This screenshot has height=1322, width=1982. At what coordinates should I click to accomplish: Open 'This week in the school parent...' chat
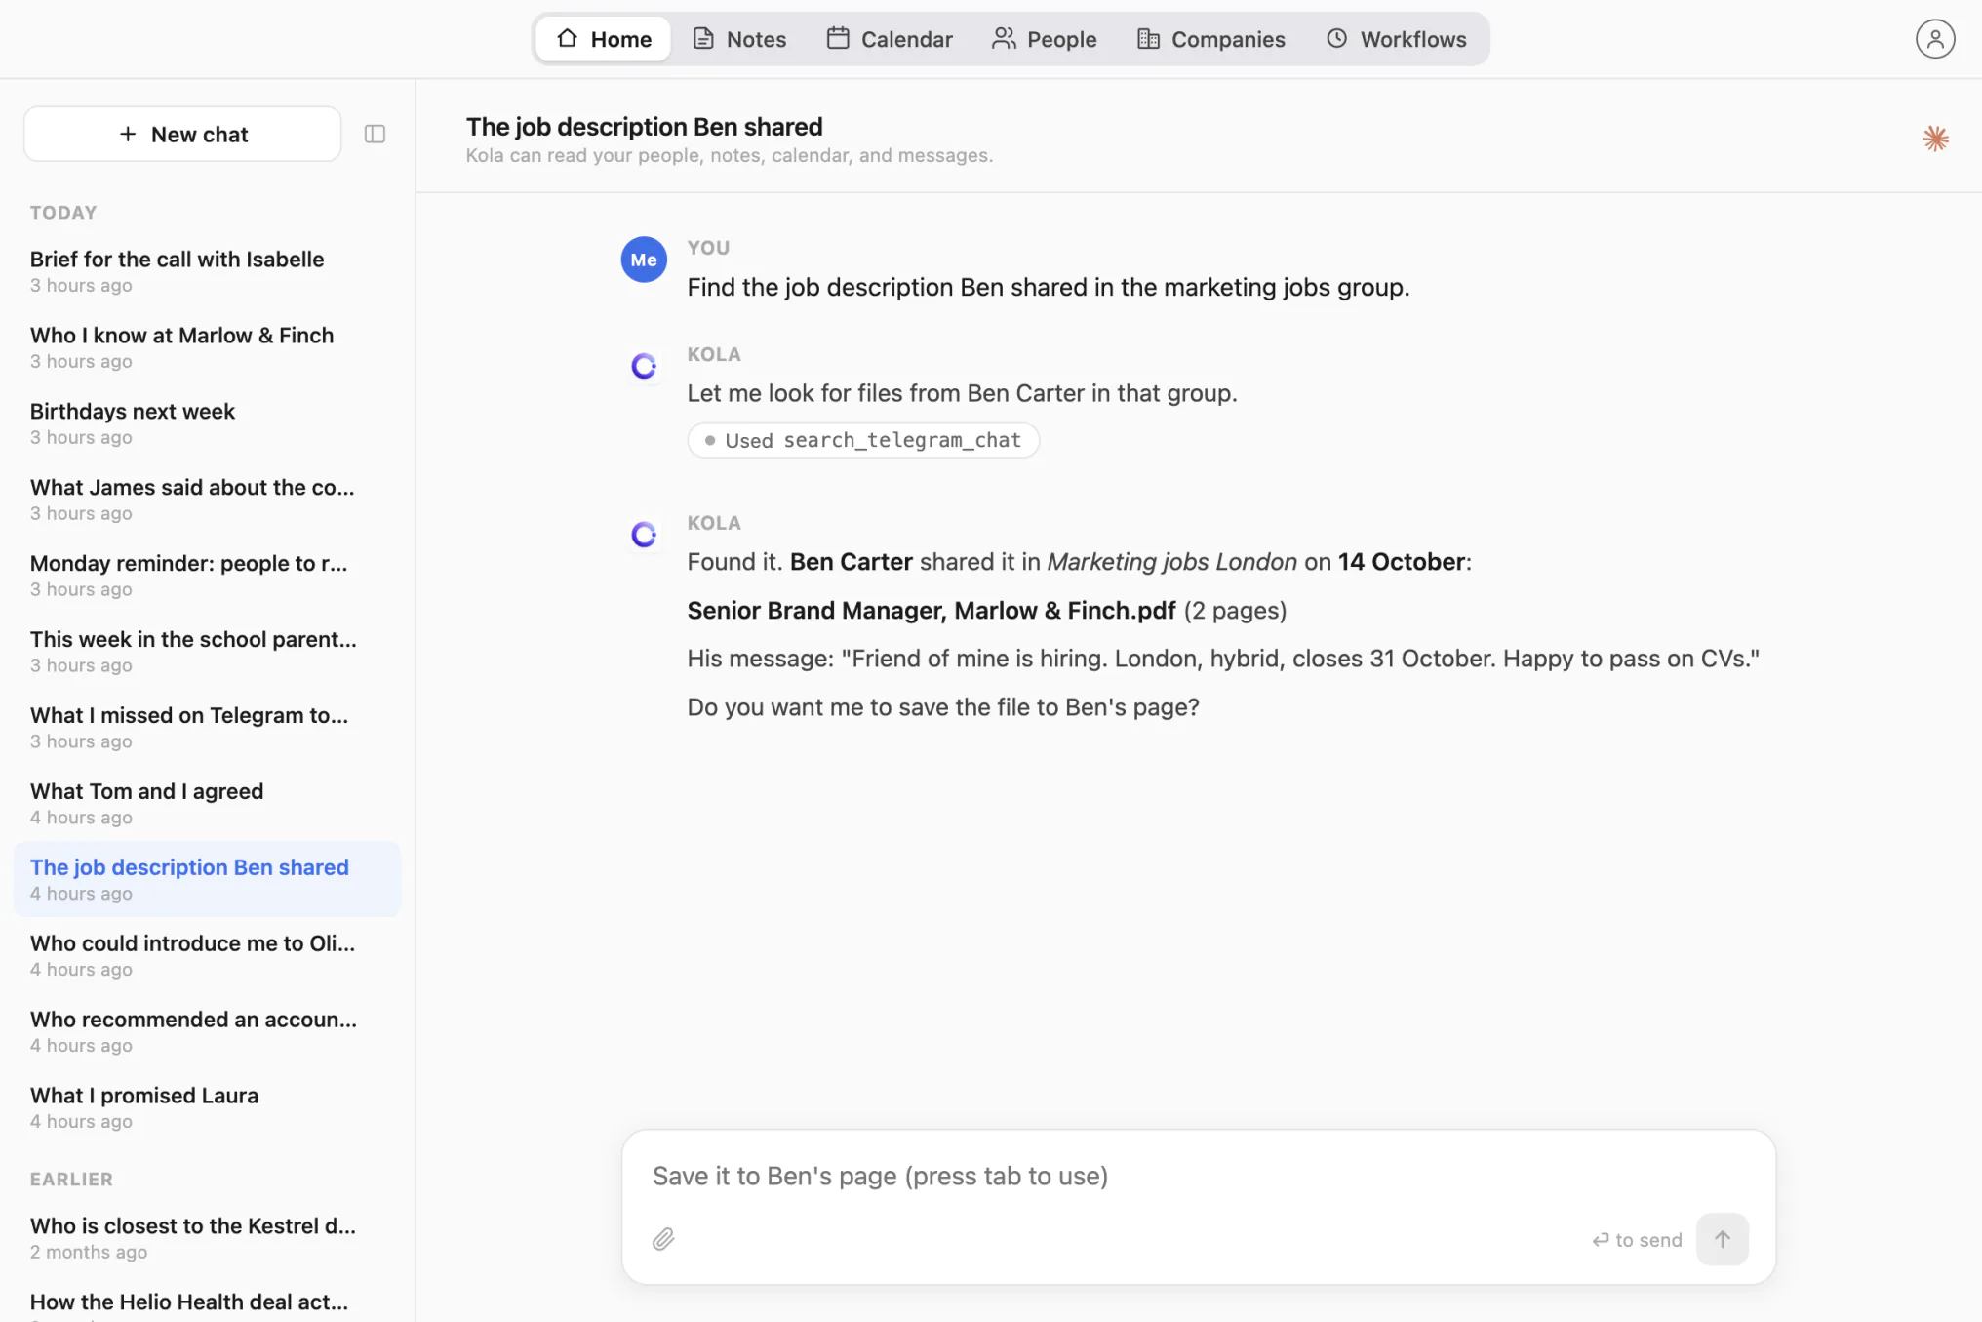pos(207,652)
